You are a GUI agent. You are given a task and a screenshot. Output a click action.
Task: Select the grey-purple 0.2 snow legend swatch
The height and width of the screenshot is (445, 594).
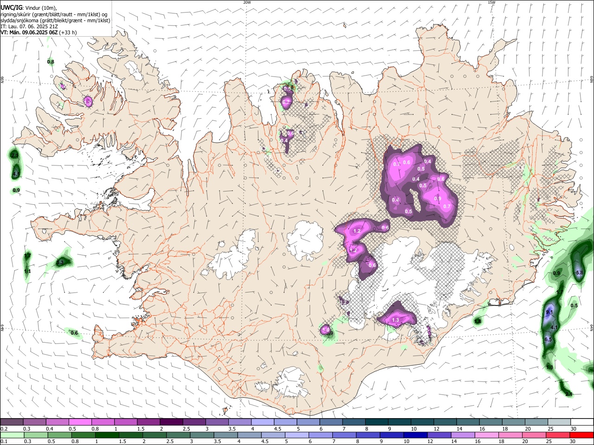(x=12, y=422)
